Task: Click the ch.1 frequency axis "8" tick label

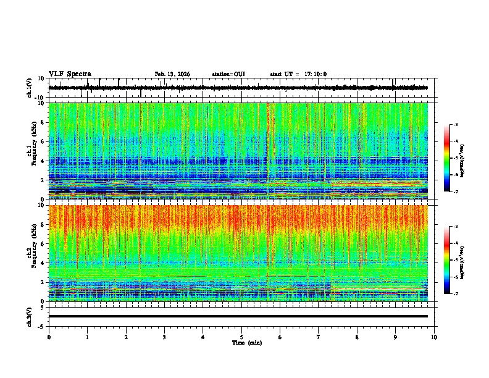Action: coord(43,122)
